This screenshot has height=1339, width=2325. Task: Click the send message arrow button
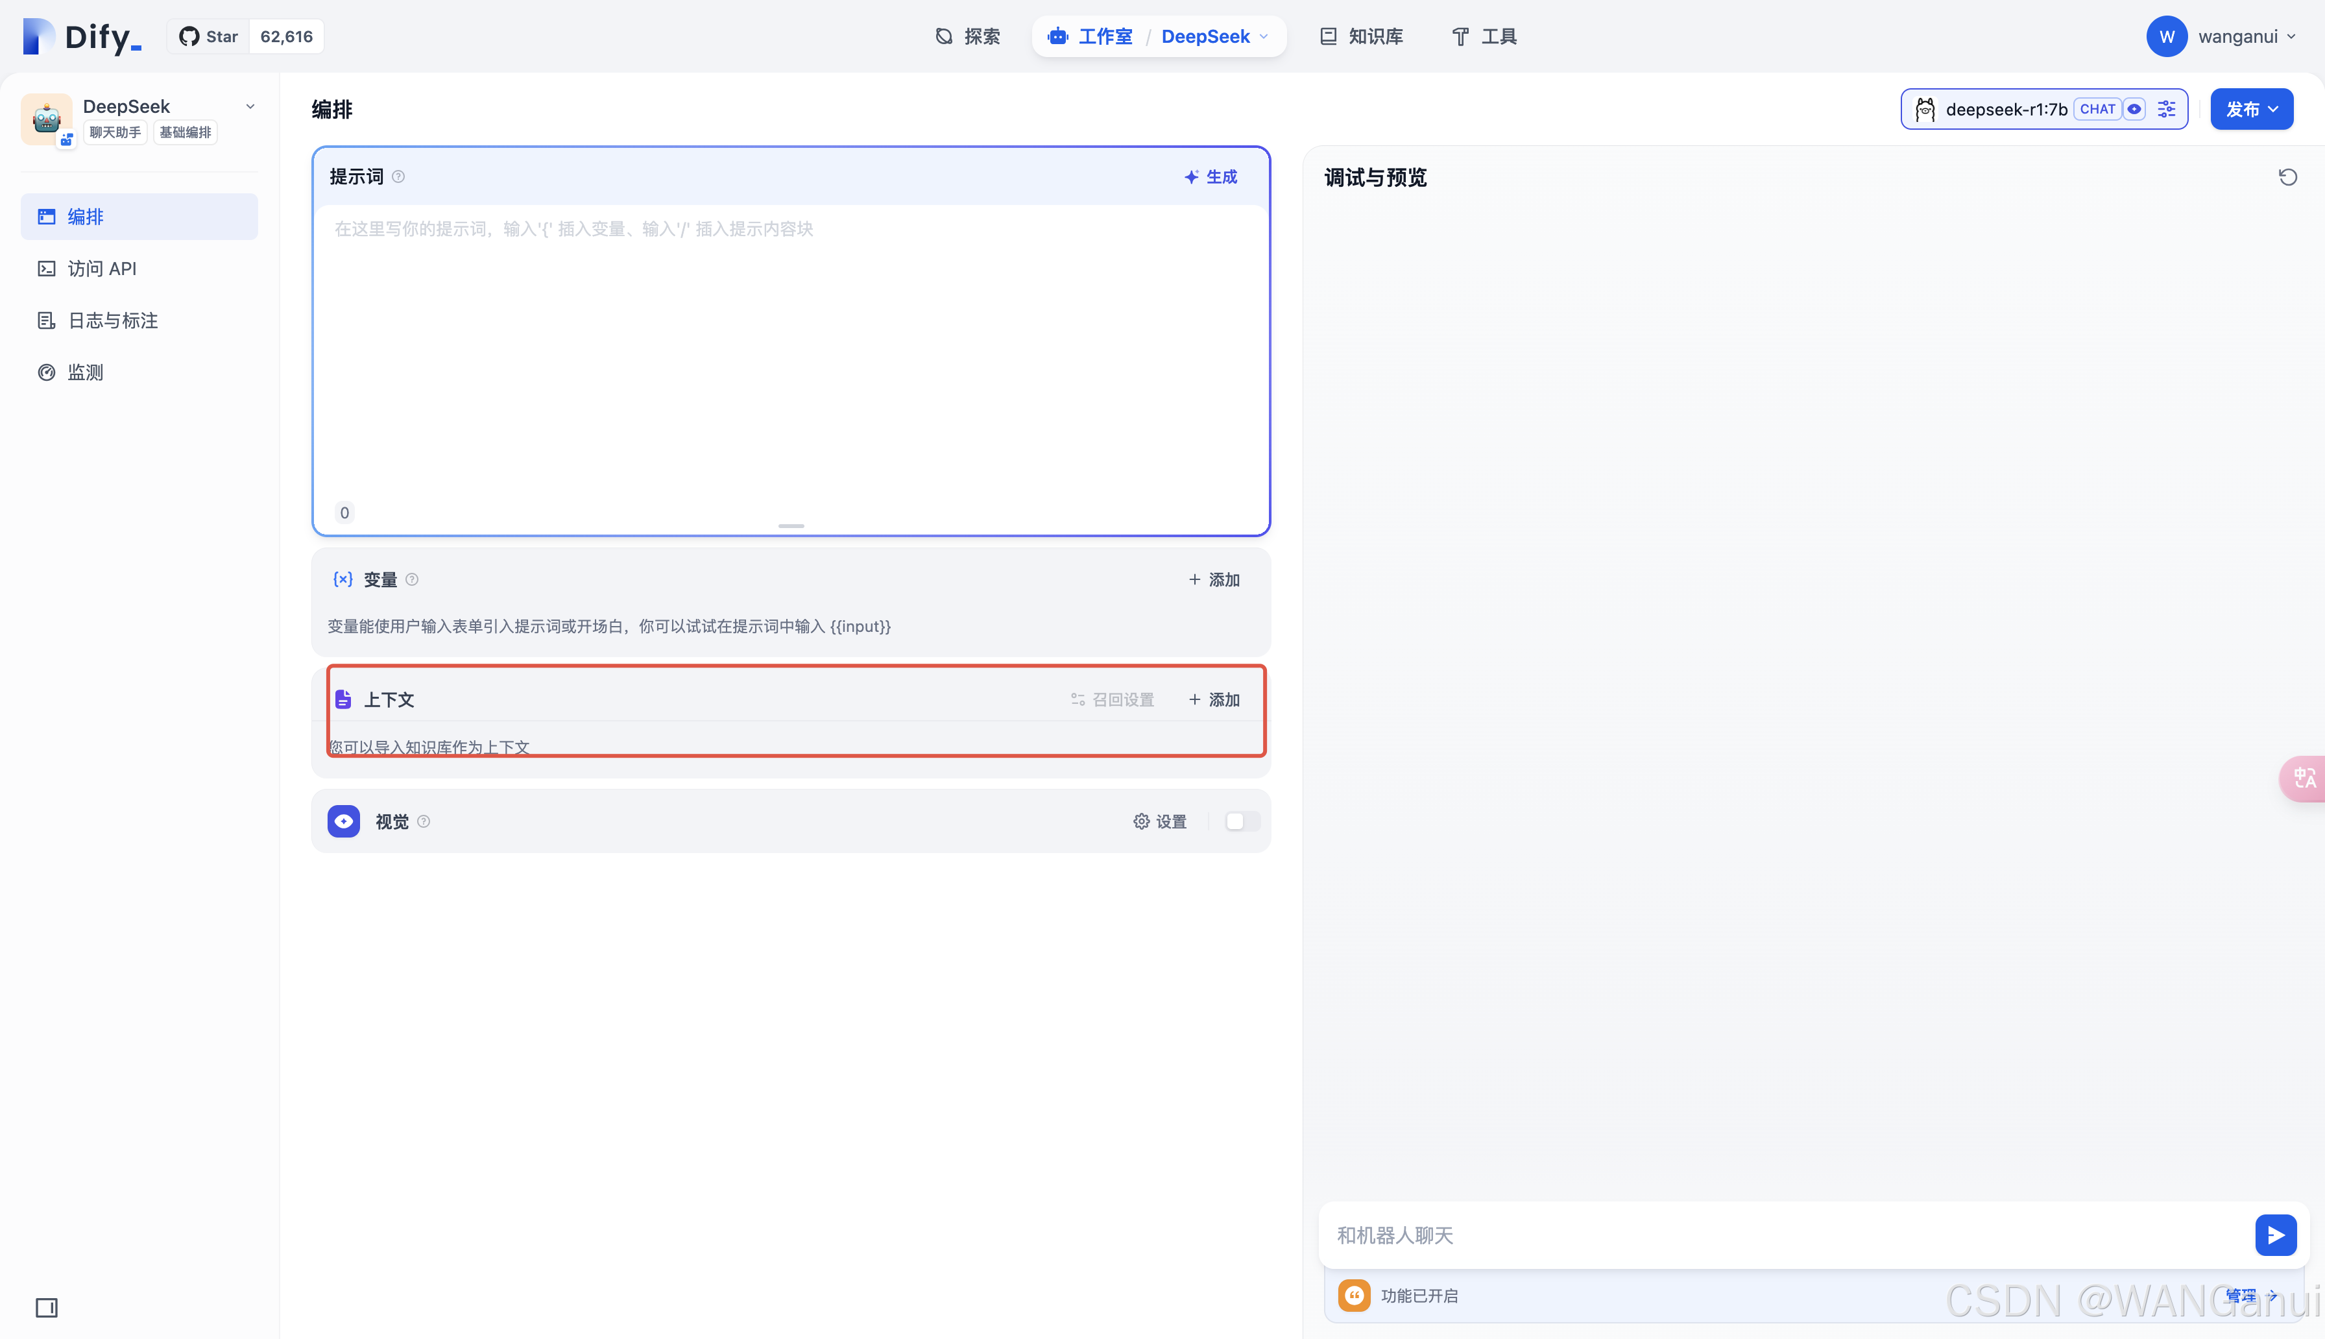coord(2275,1235)
